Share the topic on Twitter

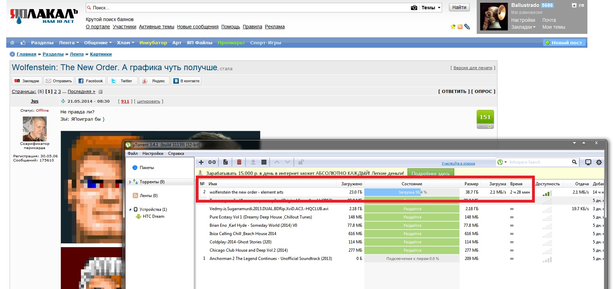pyautogui.click(x=122, y=81)
